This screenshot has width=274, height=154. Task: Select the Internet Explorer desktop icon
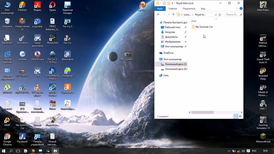click(x=7, y=57)
